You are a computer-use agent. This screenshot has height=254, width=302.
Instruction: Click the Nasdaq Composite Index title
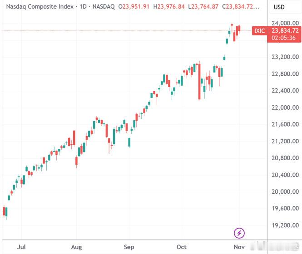(x=40, y=6)
